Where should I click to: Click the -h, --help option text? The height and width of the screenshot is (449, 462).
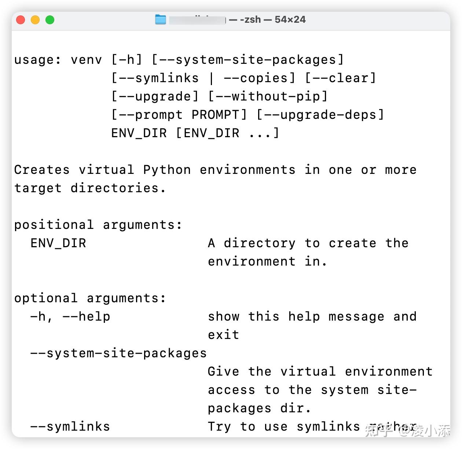click(x=70, y=316)
